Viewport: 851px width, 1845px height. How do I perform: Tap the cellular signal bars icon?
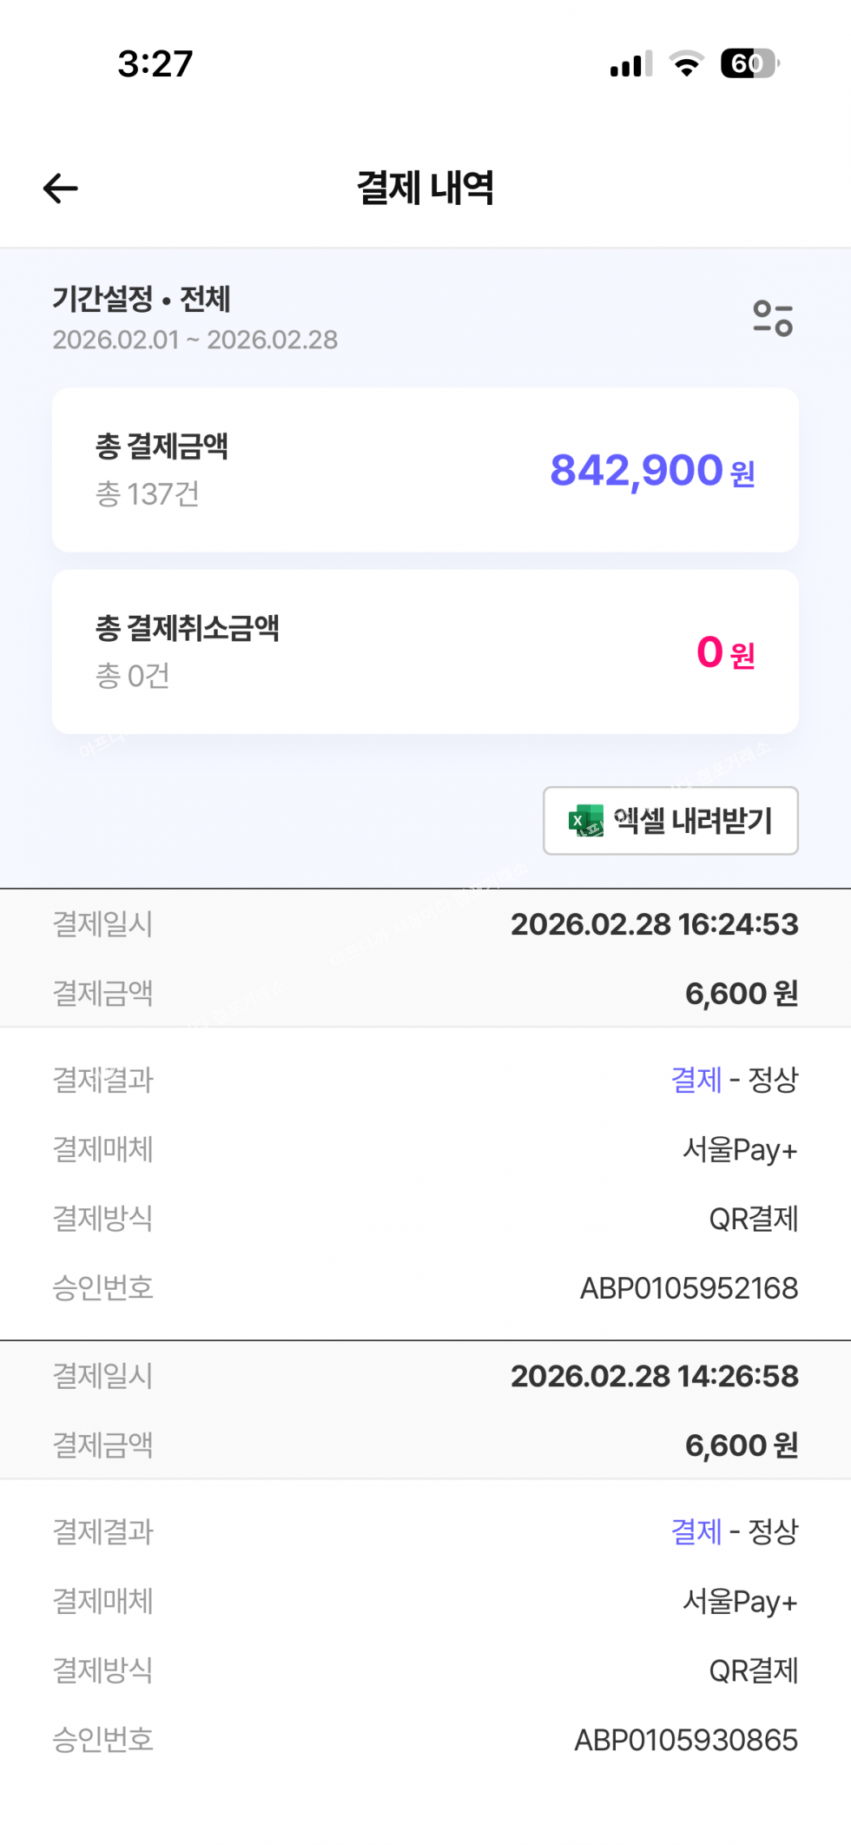(631, 64)
